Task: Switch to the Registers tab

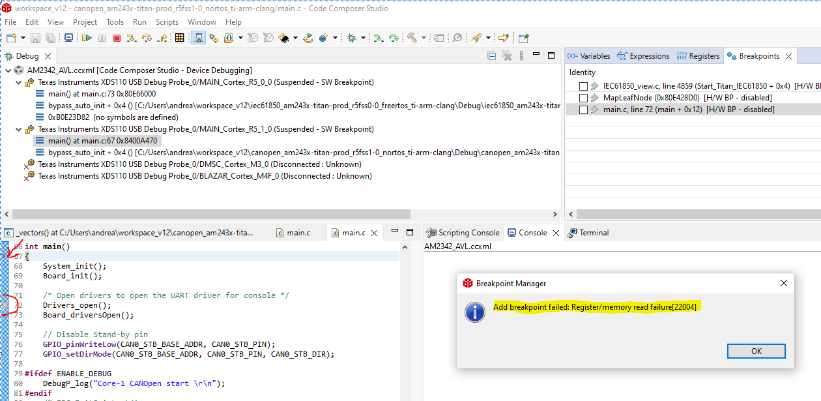Action: tap(698, 56)
